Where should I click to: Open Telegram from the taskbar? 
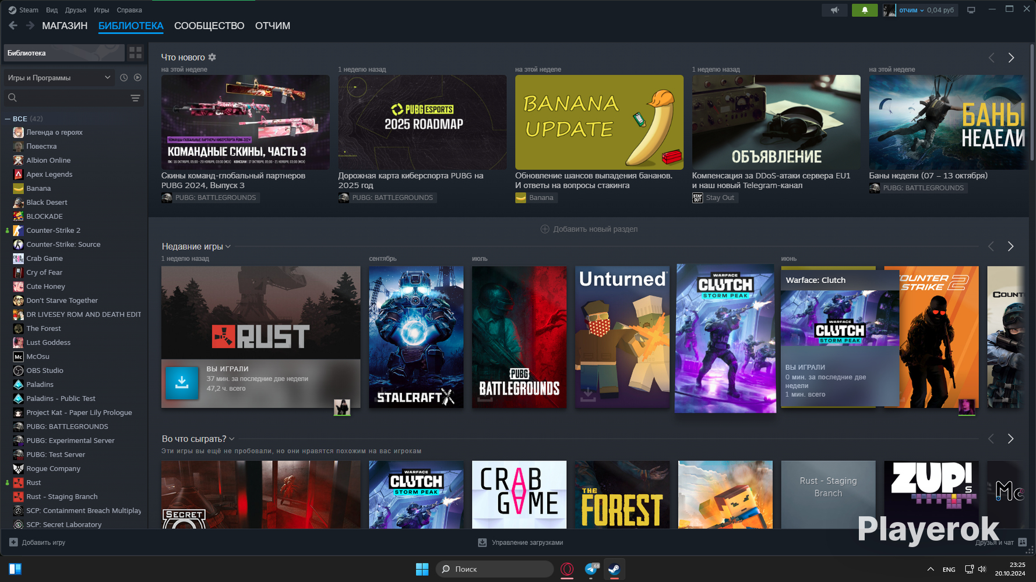click(x=591, y=569)
